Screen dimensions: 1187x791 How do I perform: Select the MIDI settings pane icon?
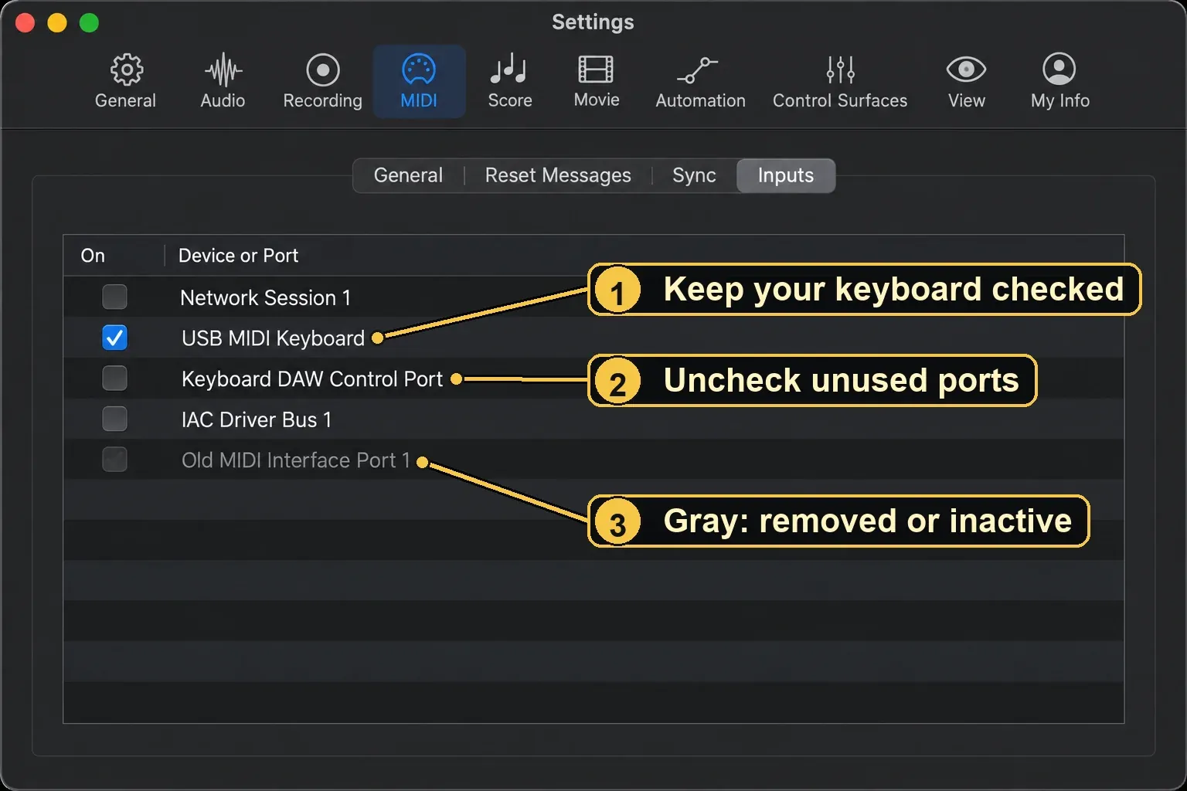point(419,81)
